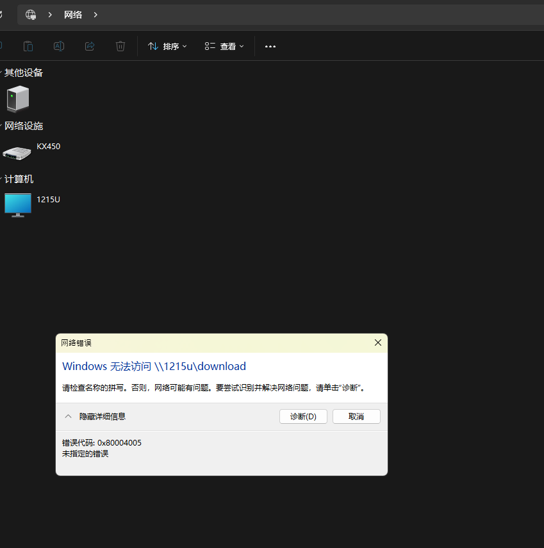
Task: Select the 1215U computer monitor icon
Action: (x=18, y=205)
